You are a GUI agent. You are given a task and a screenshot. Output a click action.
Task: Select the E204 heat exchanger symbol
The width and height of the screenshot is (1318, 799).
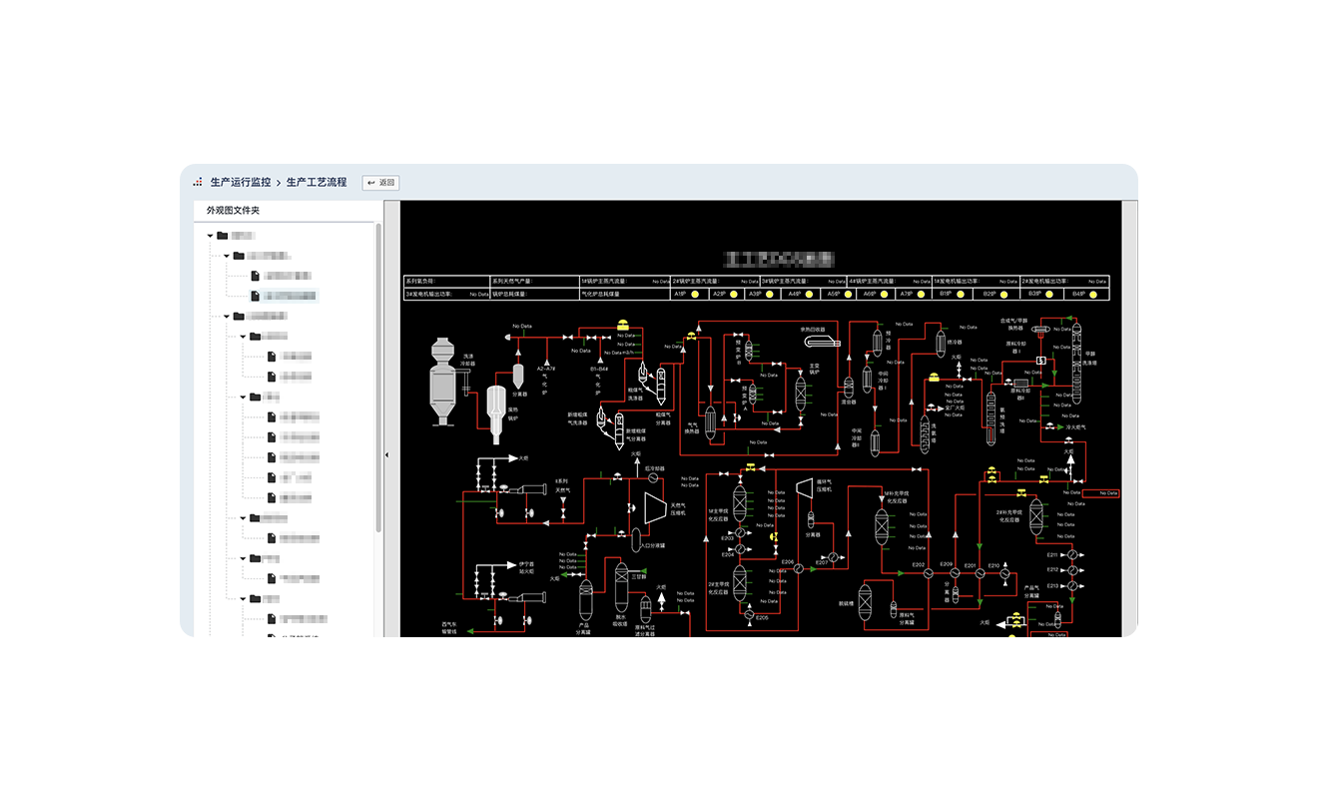(742, 547)
